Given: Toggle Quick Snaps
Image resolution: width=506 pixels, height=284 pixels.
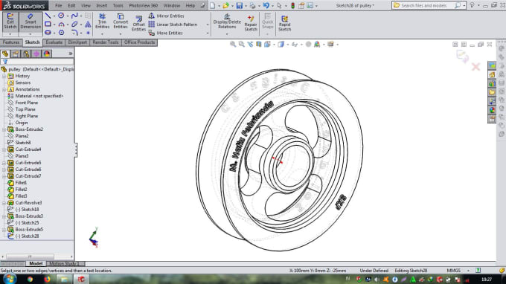Looking at the screenshot, I should (268, 22).
